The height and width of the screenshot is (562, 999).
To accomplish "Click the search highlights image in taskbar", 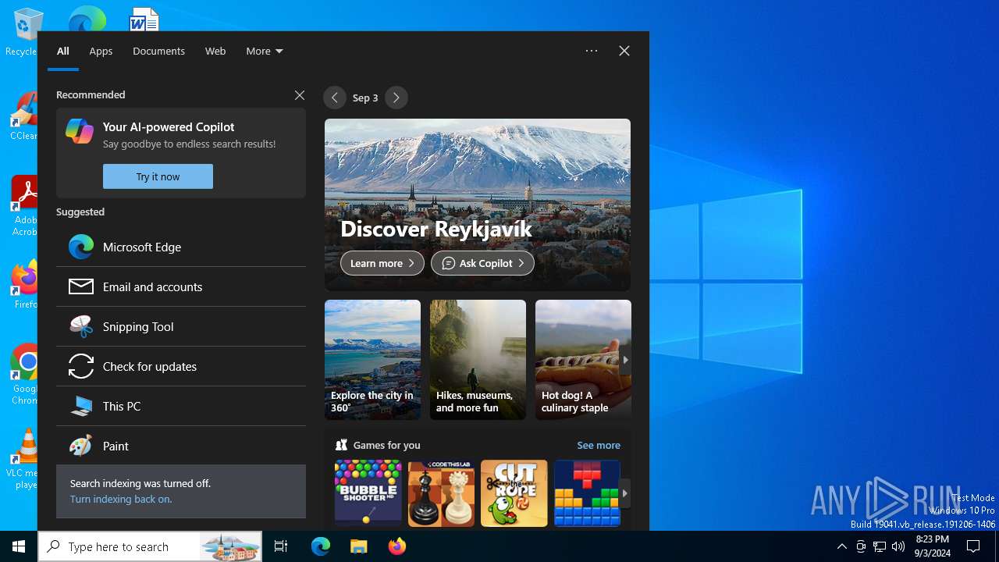I will coord(229,546).
